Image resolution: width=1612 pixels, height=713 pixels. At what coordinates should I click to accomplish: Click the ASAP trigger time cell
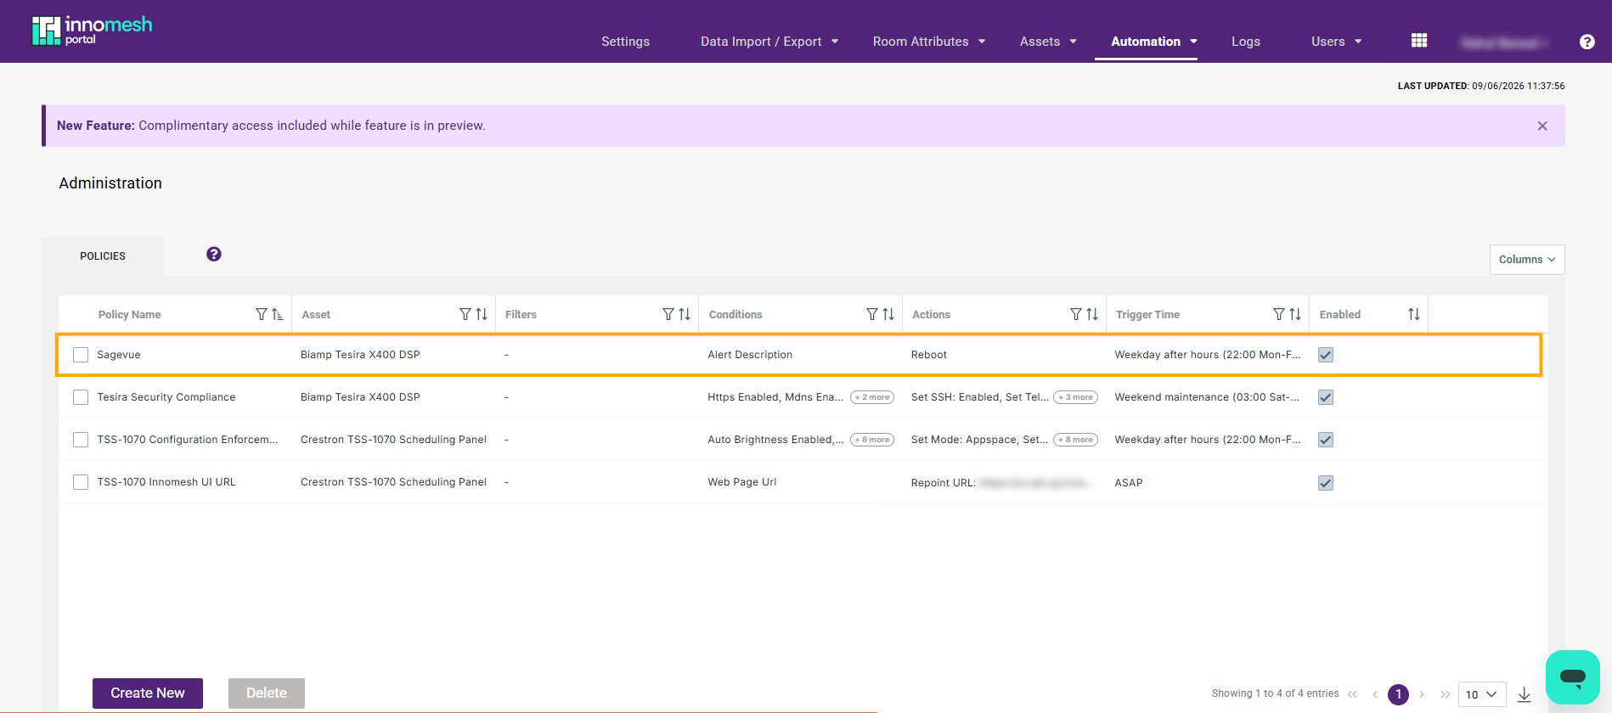point(1129,483)
